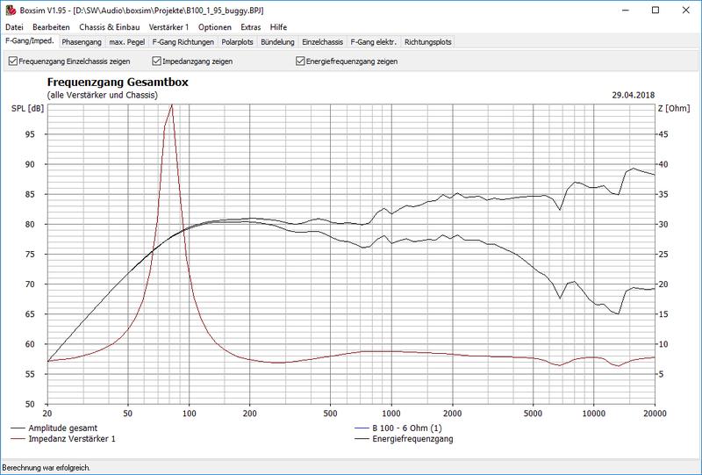The width and height of the screenshot is (702, 475).
Task: Minimize the Boxsim window
Action: point(625,10)
